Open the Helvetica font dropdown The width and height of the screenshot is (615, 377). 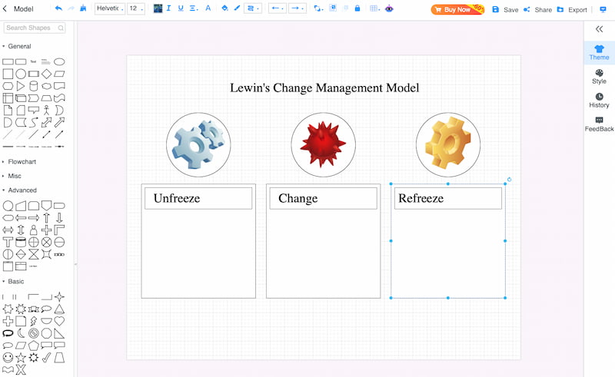tap(110, 8)
